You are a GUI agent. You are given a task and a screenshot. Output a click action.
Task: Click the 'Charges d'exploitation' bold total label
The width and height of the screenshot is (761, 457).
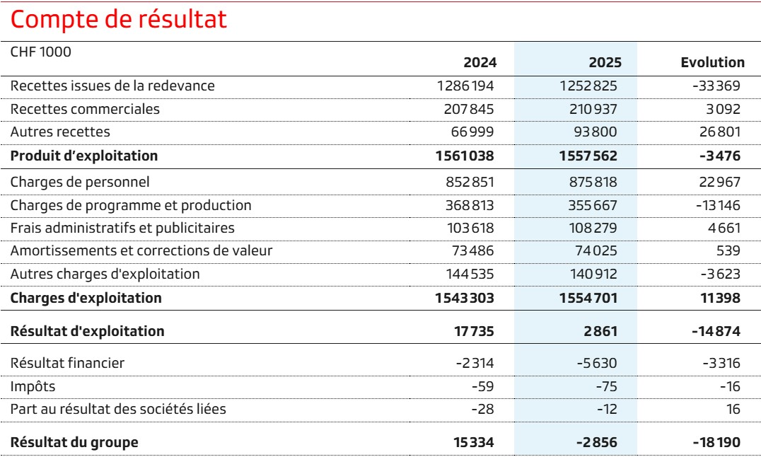coord(86,298)
